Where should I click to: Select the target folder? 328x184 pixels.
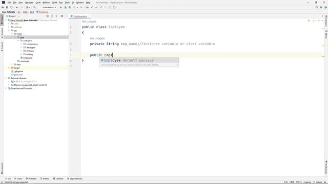(17, 68)
